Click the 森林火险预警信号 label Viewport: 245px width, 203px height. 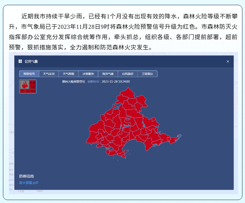pos(74,81)
